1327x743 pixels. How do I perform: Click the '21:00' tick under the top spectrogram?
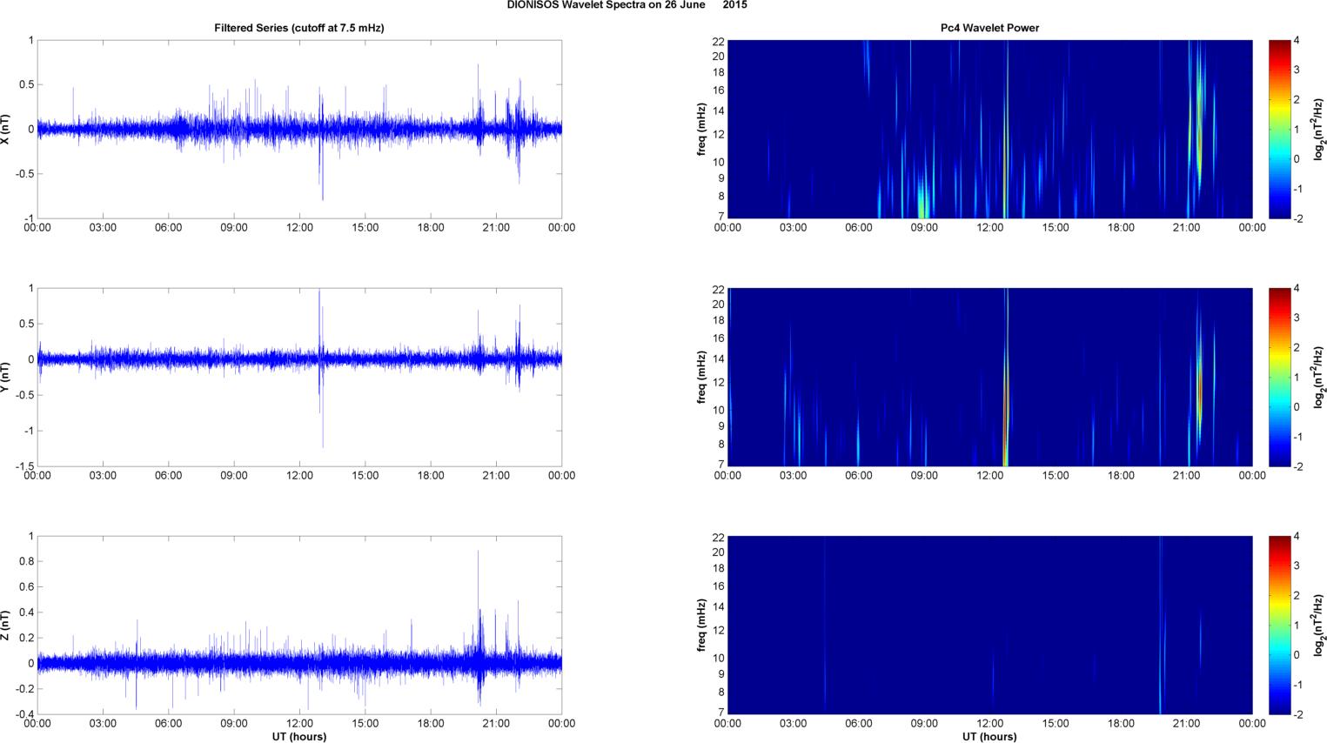[1187, 228]
